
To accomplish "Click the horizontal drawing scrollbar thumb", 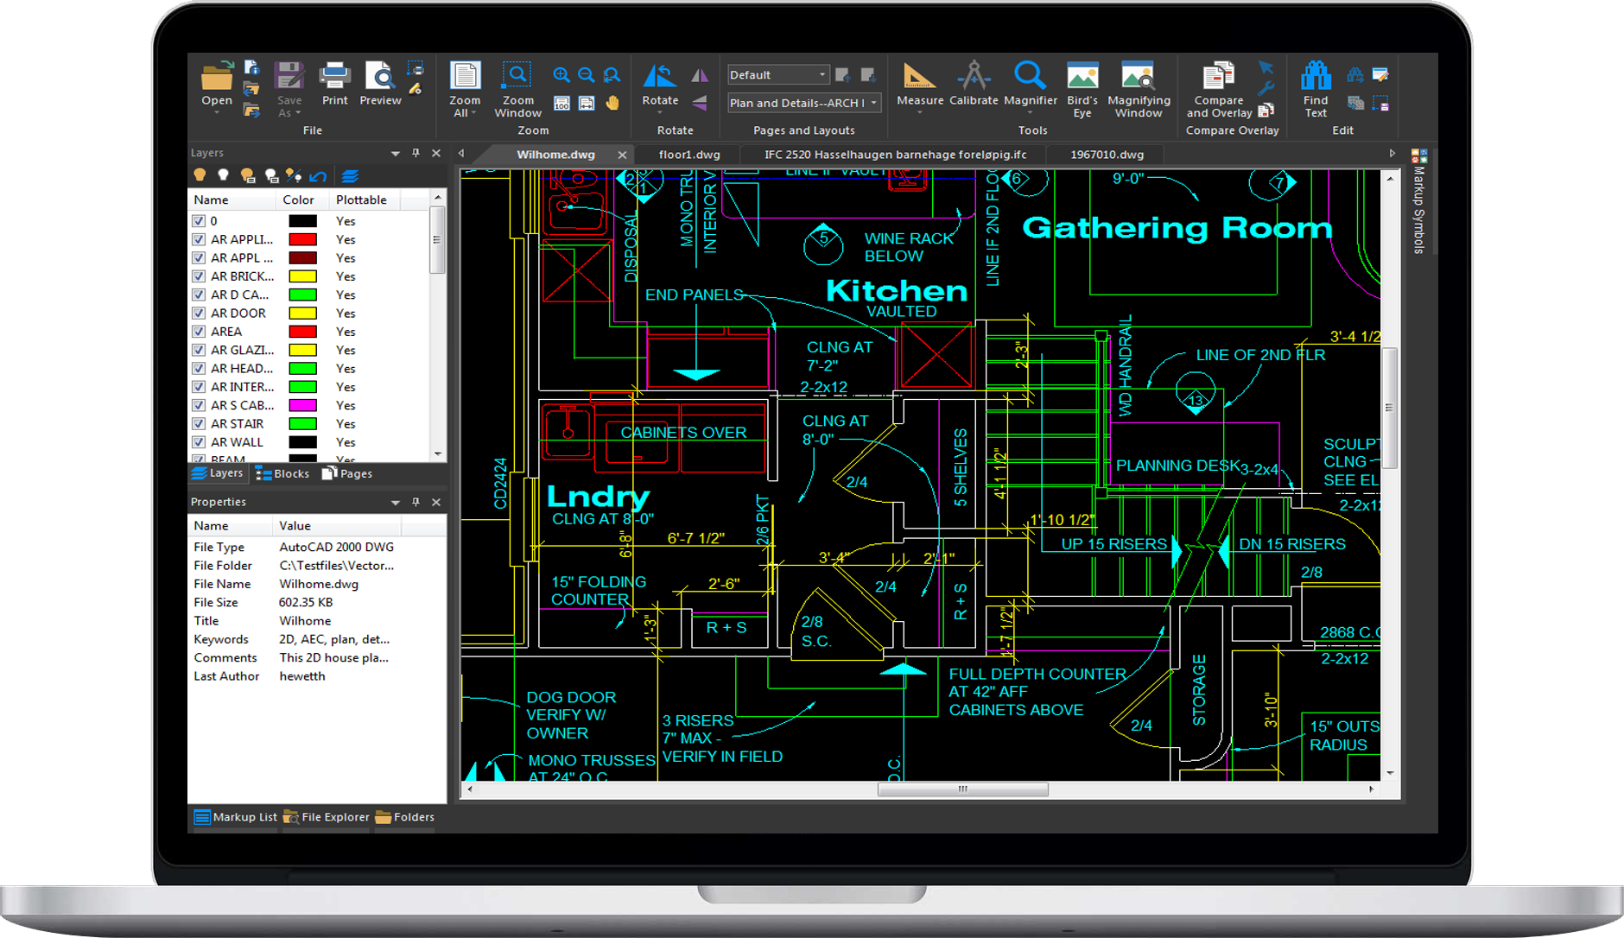I will 962,789.
